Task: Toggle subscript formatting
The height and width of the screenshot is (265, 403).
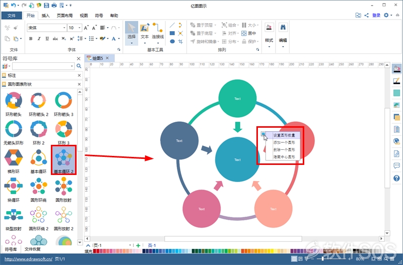Action: click(64, 39)
